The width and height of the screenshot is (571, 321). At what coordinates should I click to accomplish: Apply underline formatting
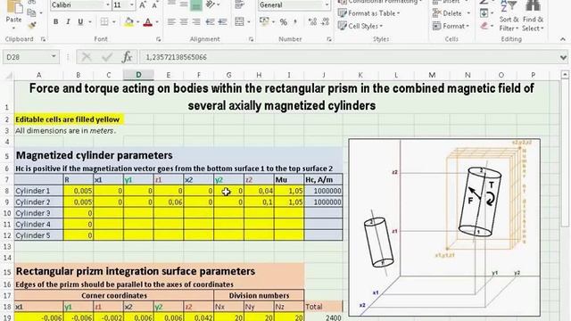[80, 21]
